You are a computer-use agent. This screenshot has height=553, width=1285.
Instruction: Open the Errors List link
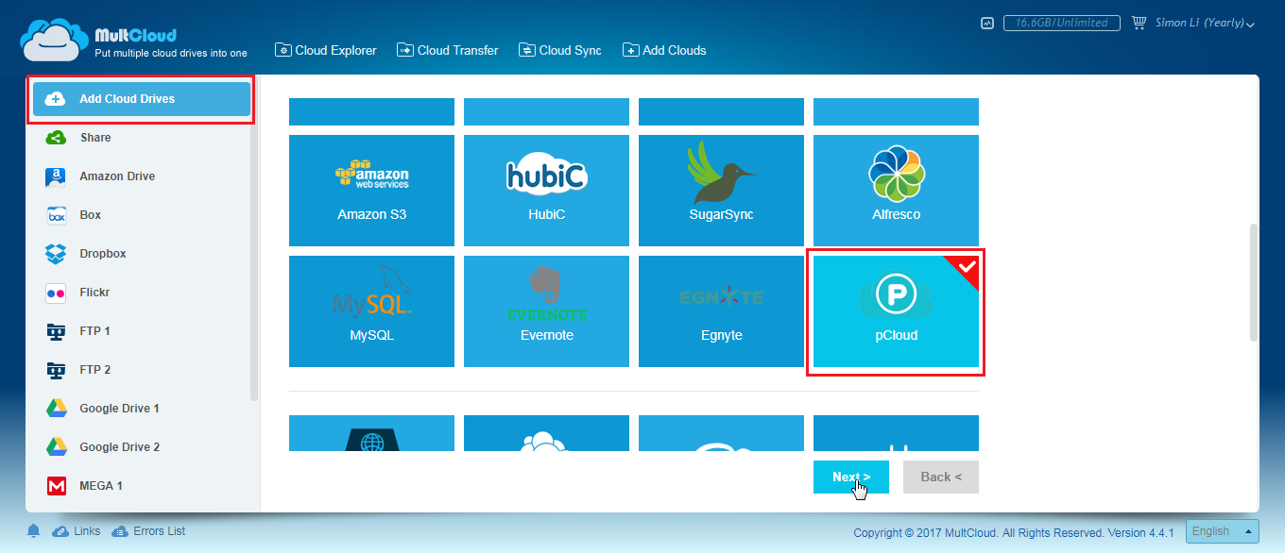pyautogui.click(x=148, y=531)
